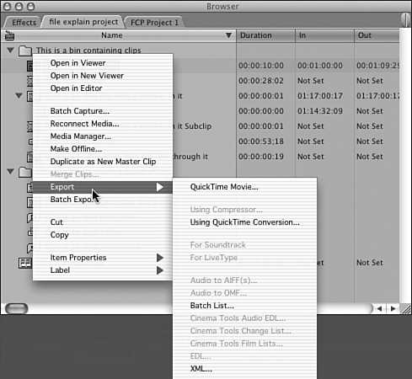Open the Export submenu arrow

(x=159, y=187)
